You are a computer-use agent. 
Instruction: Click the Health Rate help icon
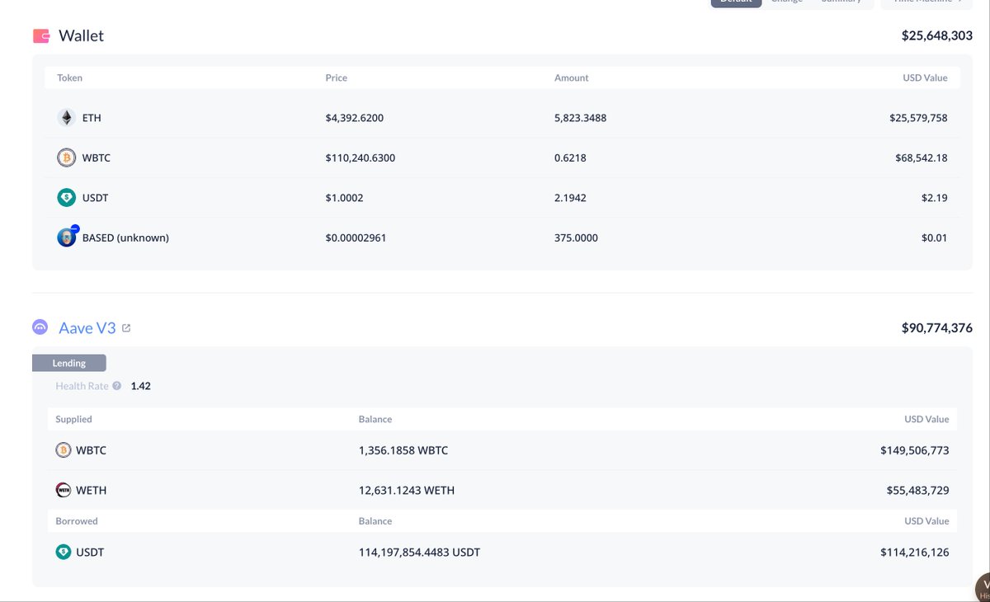[x=117, y=386]
